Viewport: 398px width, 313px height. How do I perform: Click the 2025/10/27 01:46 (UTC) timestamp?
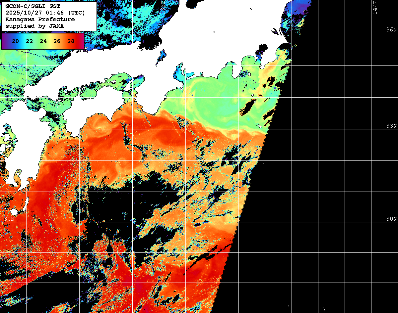45,13
